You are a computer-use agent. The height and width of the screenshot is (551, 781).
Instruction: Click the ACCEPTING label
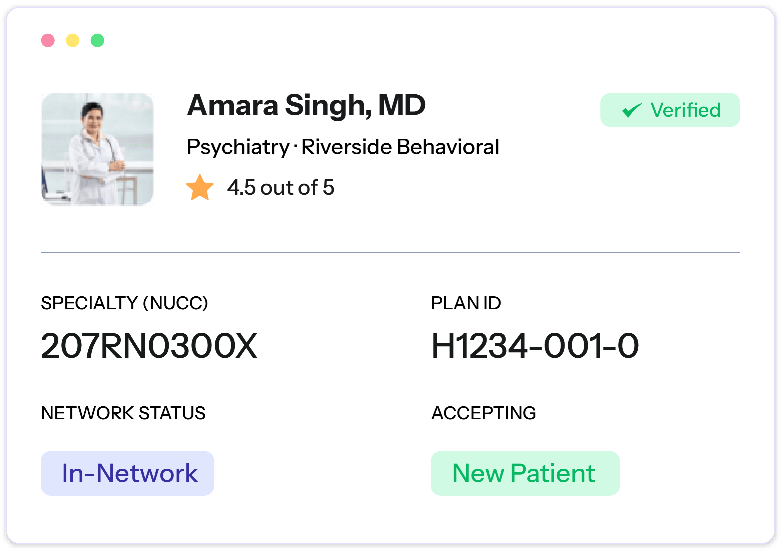(483, 413)
